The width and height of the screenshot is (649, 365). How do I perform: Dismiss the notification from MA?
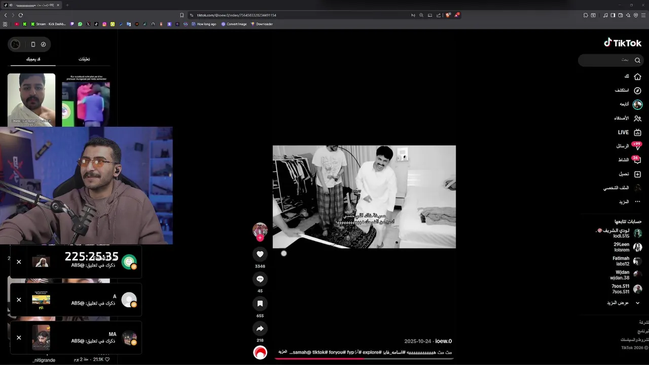pyautogui.click(x=19, y=338)
